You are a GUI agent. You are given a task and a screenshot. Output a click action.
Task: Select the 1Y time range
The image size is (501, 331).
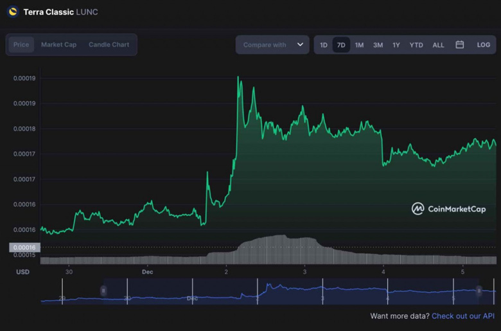(x=396, y=45)
